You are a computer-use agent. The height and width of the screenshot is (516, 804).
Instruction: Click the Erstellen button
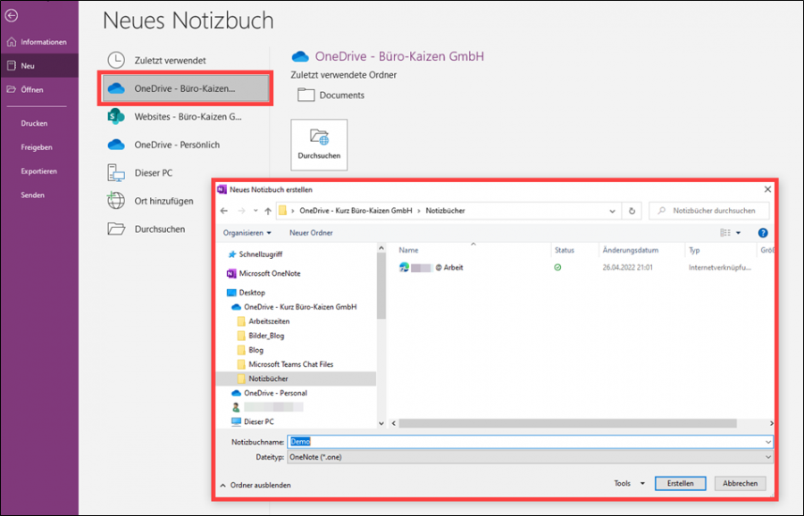point(681,483)
